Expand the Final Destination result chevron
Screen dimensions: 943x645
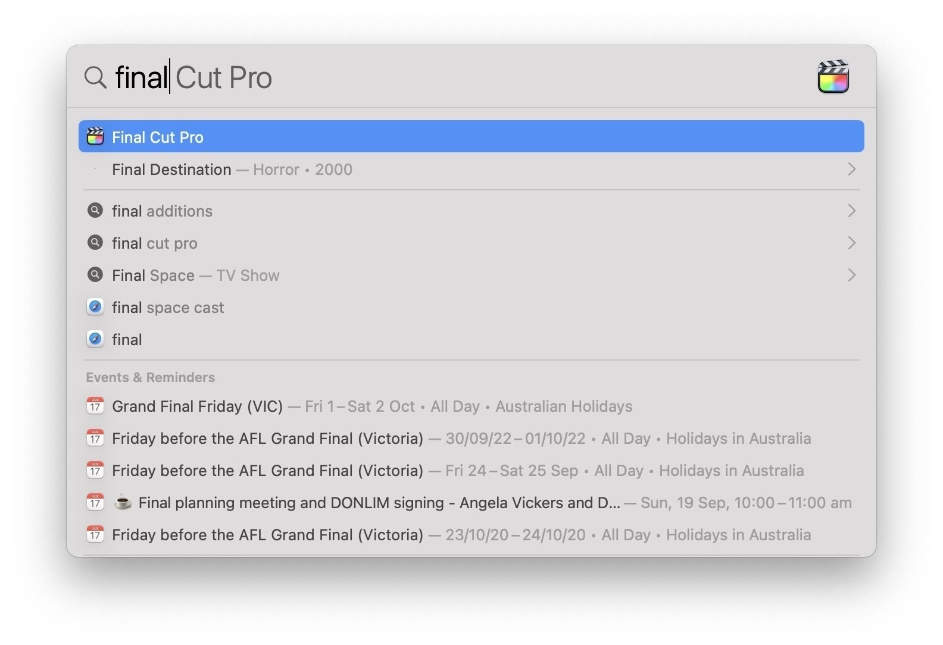[x=851, y=170]
